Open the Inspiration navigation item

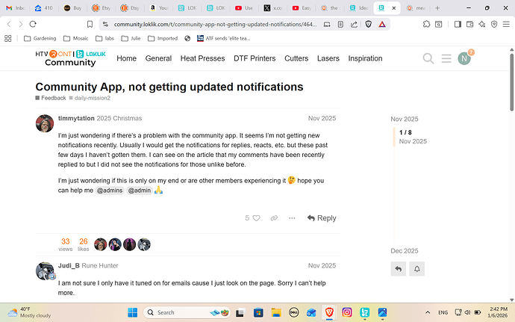click(x=365, y=58)
